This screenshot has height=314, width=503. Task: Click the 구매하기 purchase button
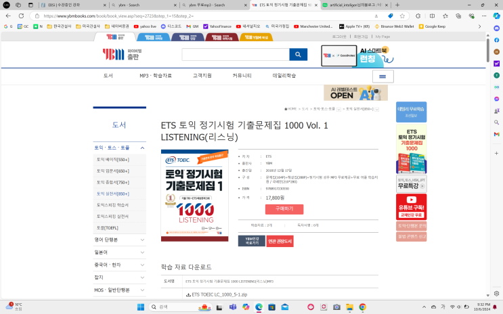[284, 209]
